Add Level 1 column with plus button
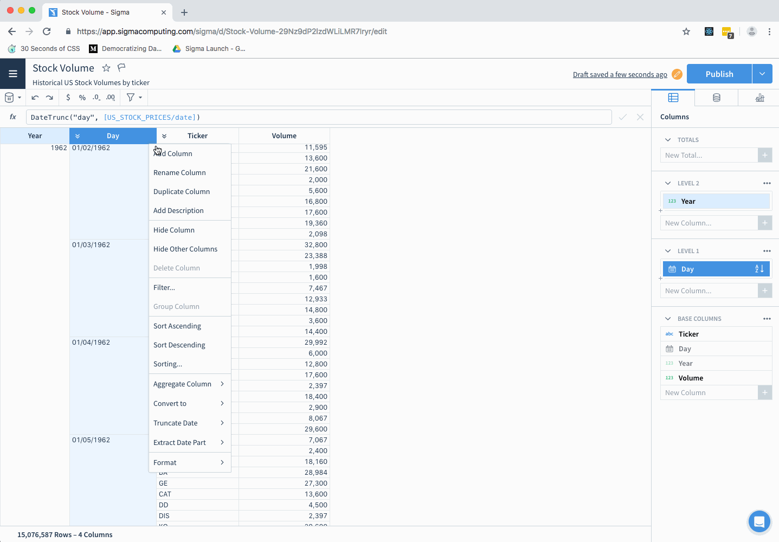 pos(765,291)
